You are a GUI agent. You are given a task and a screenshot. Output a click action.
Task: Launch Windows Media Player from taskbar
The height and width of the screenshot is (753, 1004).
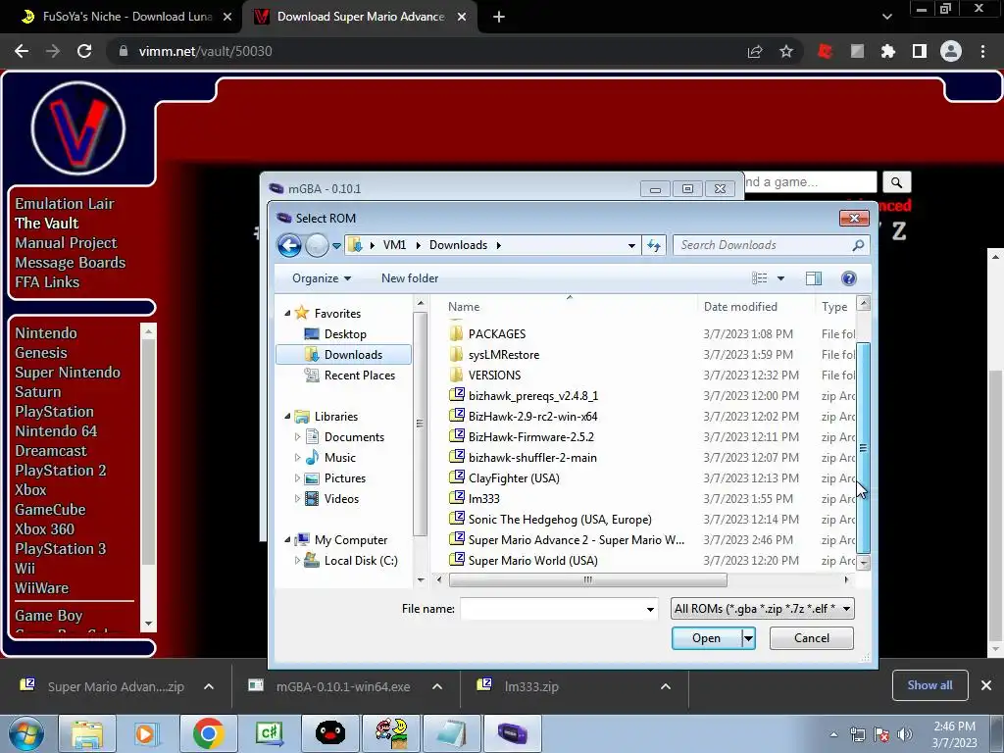[147, 733]
